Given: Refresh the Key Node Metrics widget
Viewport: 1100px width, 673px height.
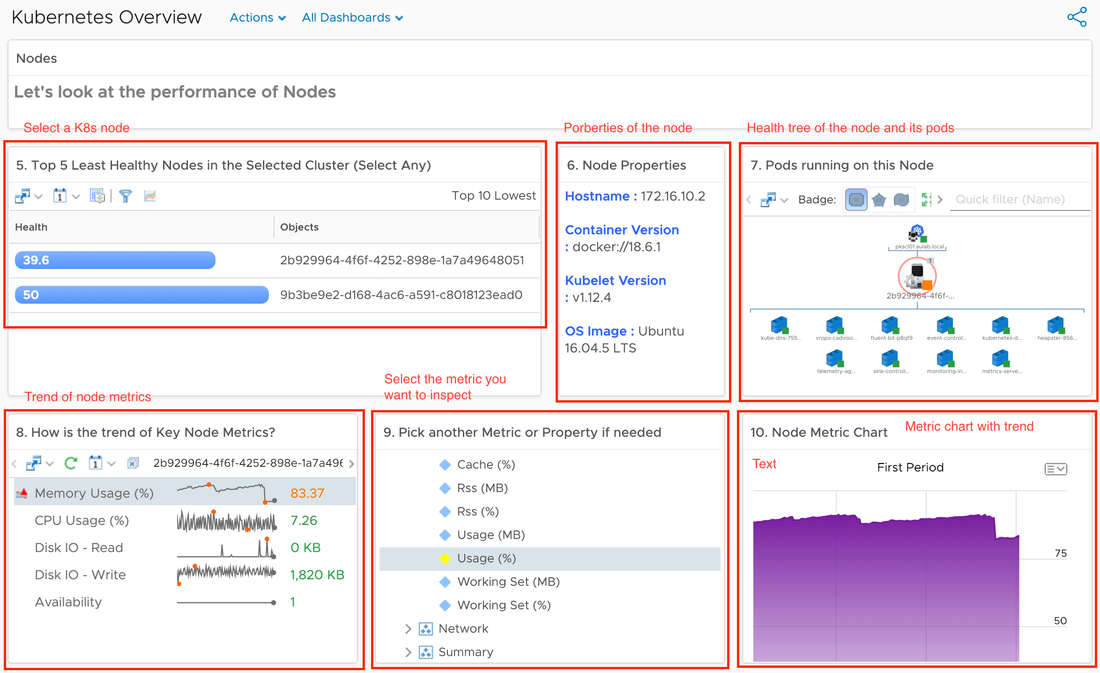Looking at the screenshot, I should (70, 463).
